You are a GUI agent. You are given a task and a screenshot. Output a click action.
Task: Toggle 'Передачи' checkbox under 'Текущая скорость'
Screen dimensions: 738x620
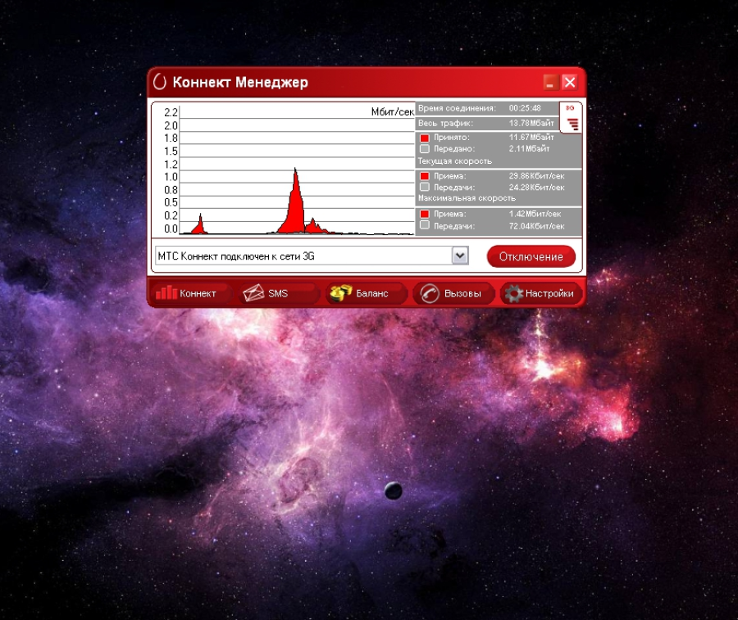click(425, 187)
